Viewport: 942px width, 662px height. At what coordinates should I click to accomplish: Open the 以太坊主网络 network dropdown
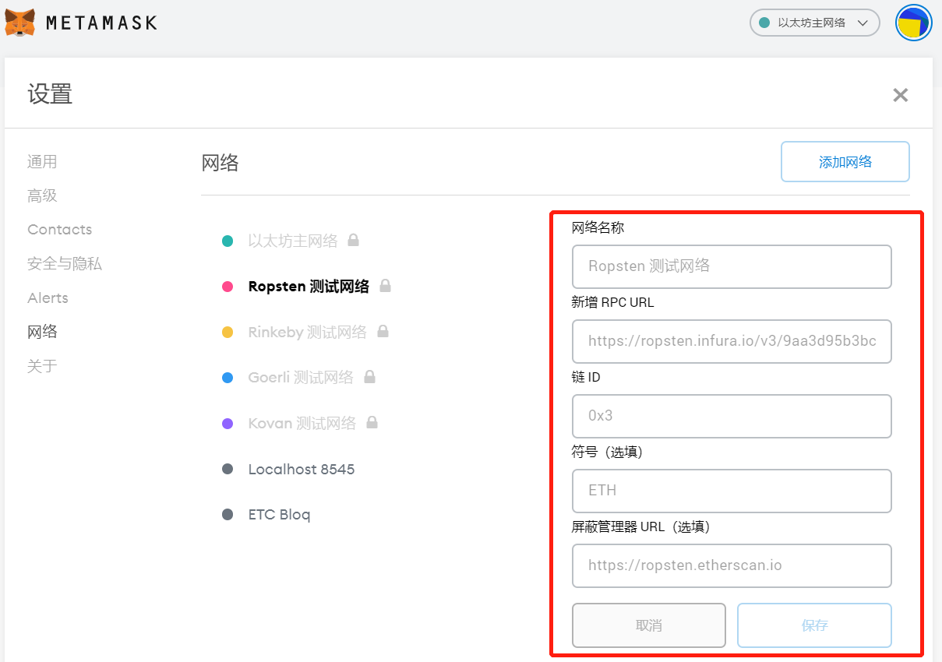click(x=814, y=23)
